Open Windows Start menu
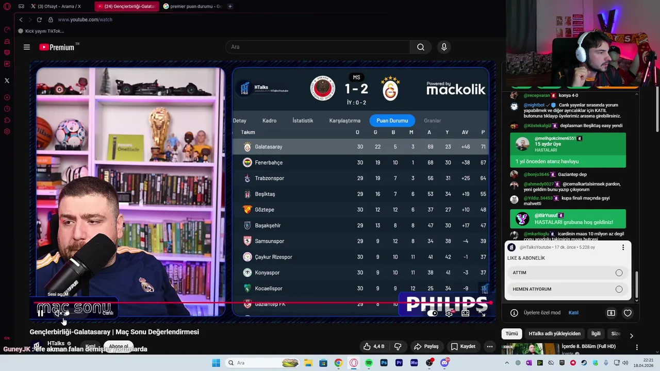The image size is (660, 371). tap(216, 363)
